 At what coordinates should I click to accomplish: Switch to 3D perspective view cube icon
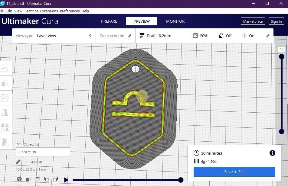coord(19,179)
